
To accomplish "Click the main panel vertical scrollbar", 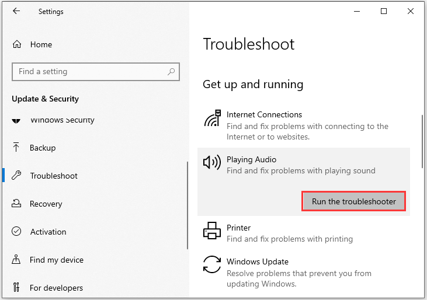I will tap(422, 142).
